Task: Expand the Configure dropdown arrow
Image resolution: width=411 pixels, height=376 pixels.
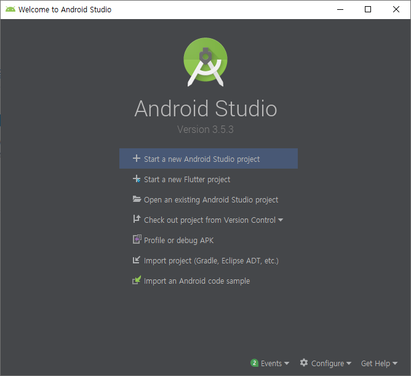Action: 349,364
